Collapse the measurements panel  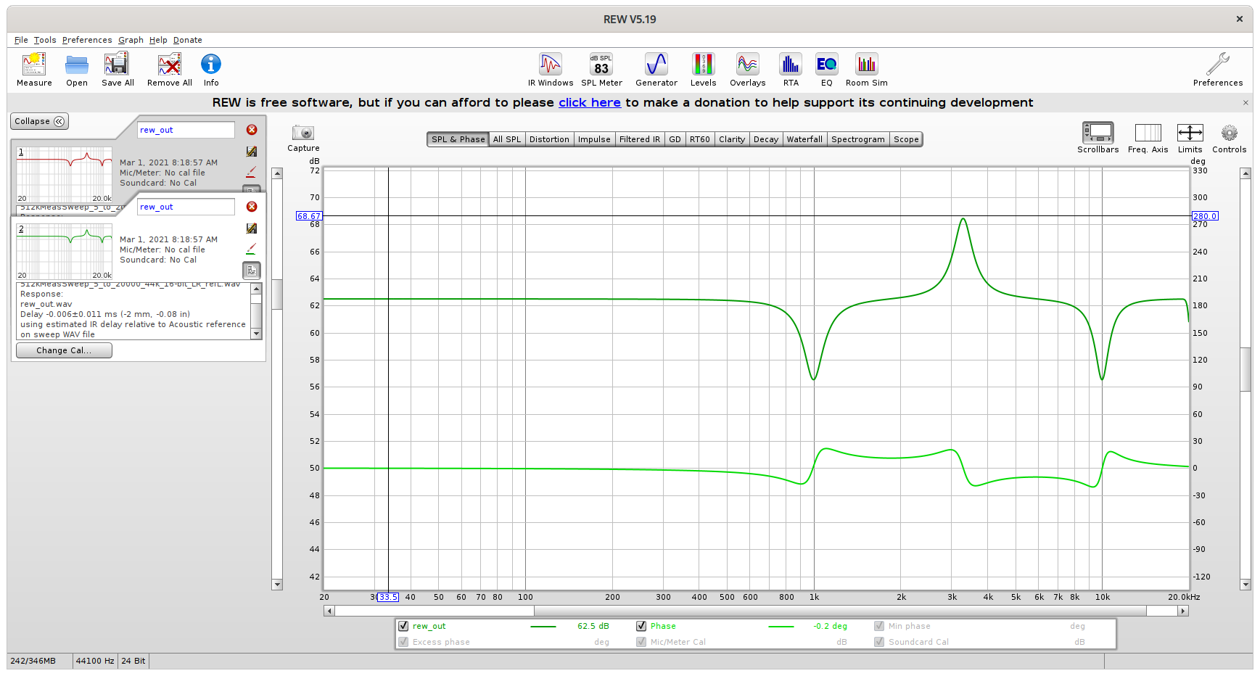click(x=39, y=121)
